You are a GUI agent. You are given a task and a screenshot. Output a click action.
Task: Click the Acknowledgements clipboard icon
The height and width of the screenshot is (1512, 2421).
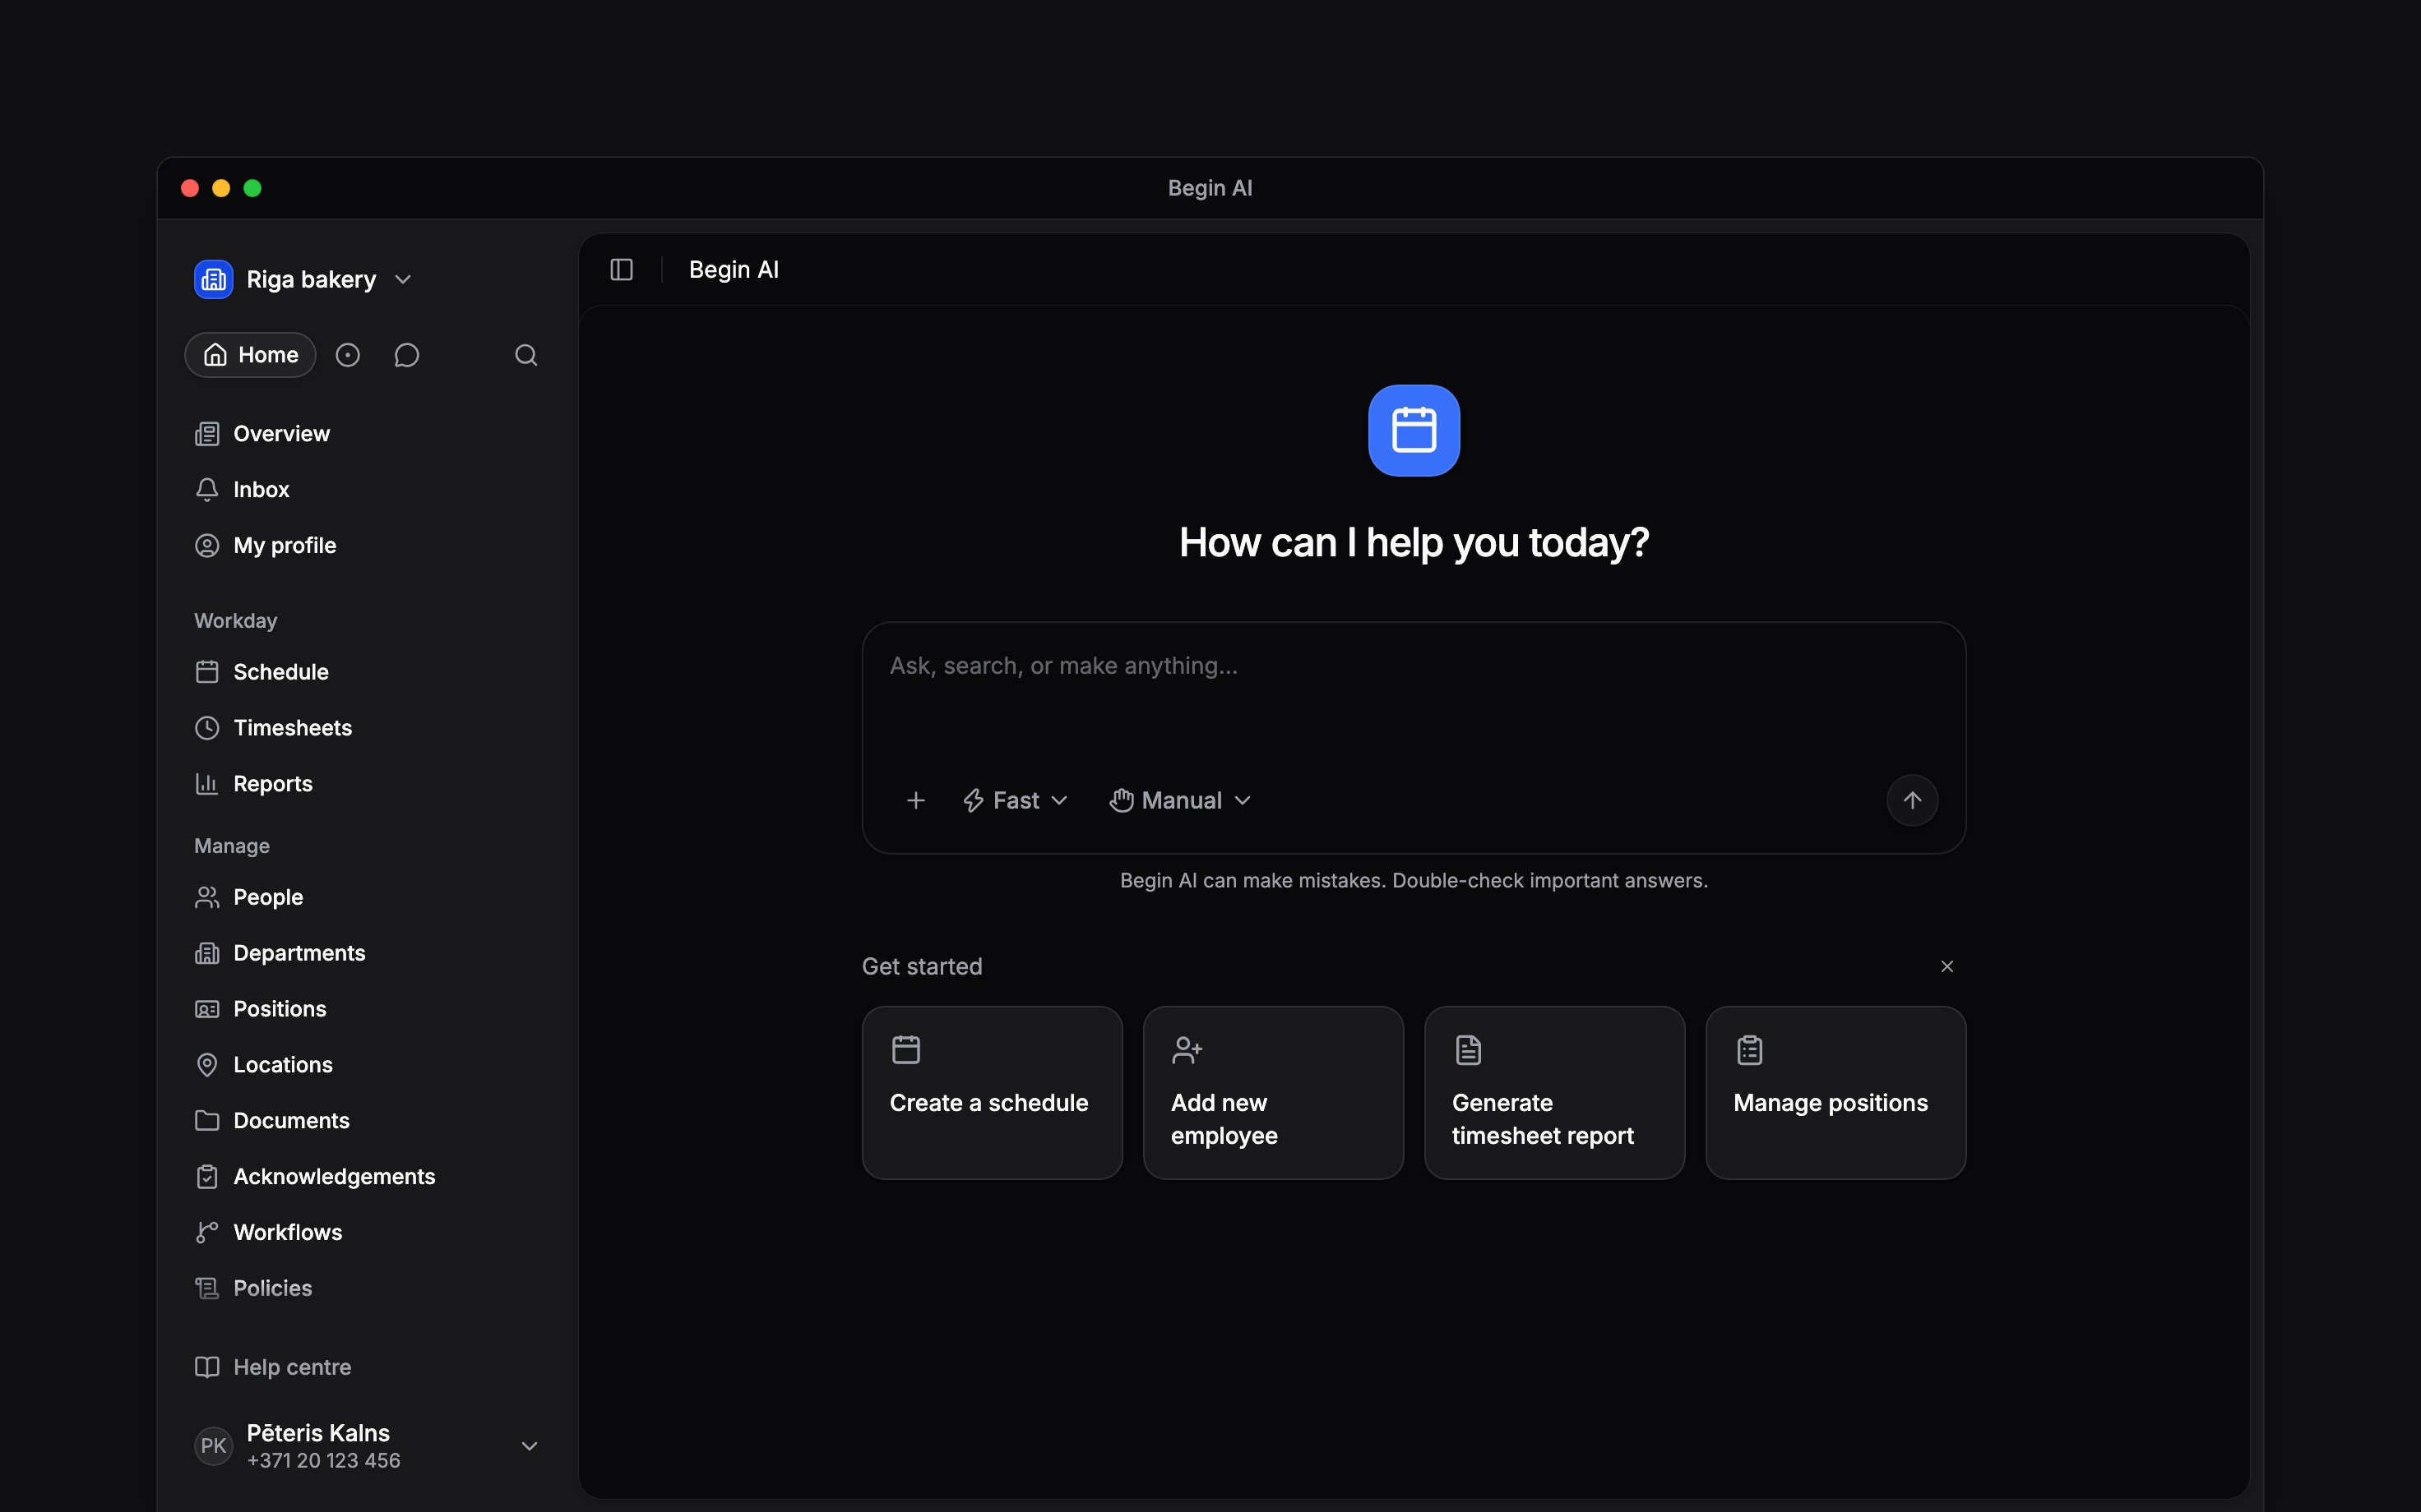207,1177
